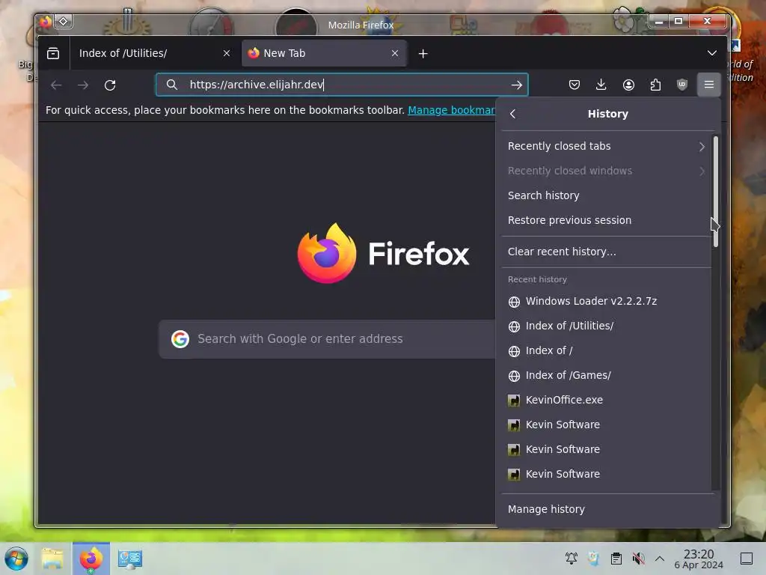Close the Index of /Utilities/ tab

tap(227, 53)
